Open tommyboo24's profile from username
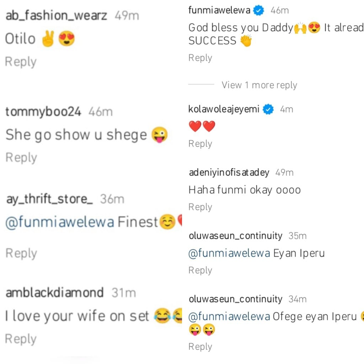This screenshot has width=364, height=364. [x=43, y=112]
